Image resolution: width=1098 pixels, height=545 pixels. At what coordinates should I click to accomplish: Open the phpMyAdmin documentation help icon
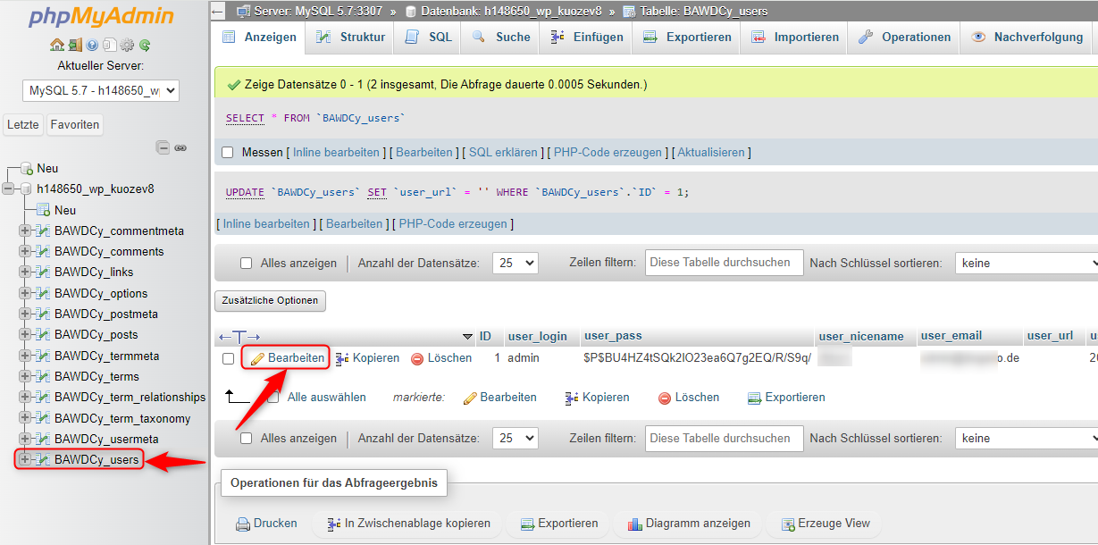(x=91, y=45)
